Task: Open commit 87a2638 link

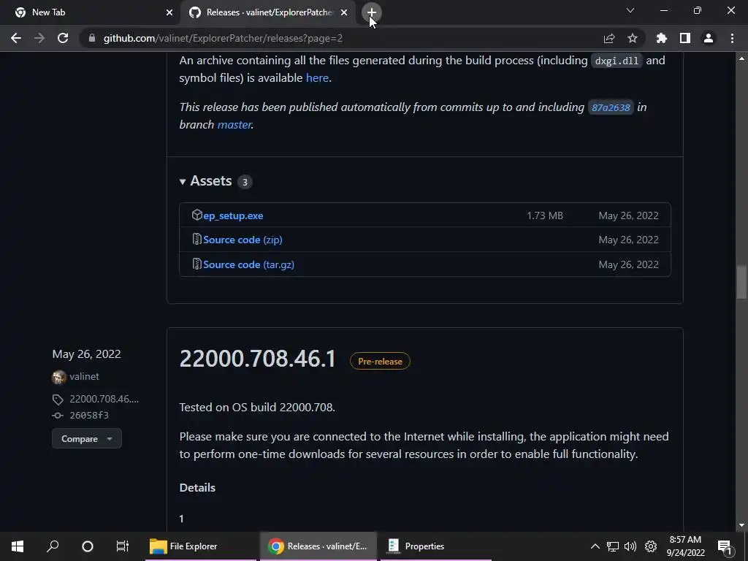Action: pyautogui.click(x=611, y=108)
